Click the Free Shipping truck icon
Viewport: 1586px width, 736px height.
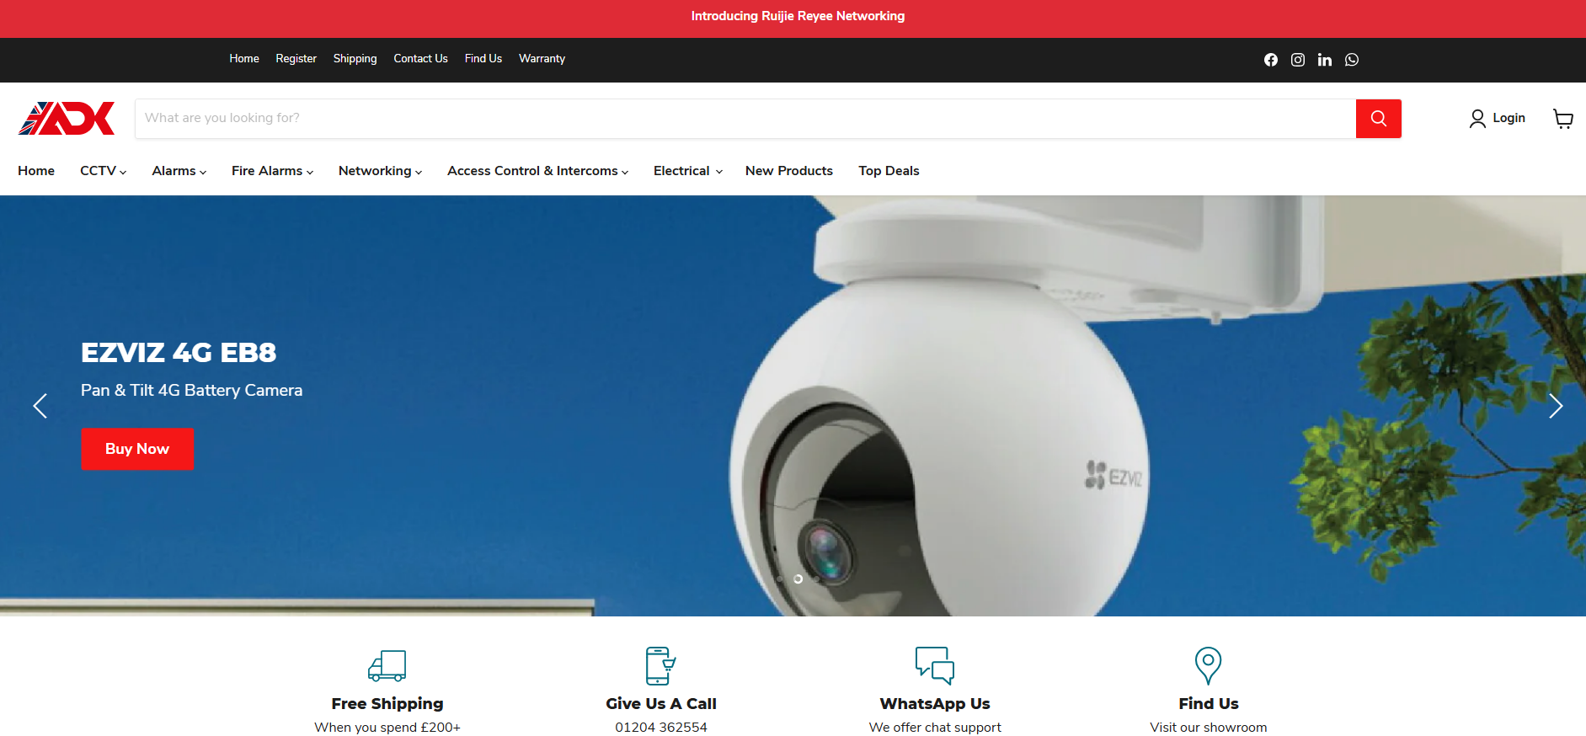click(x=387, y=665)
